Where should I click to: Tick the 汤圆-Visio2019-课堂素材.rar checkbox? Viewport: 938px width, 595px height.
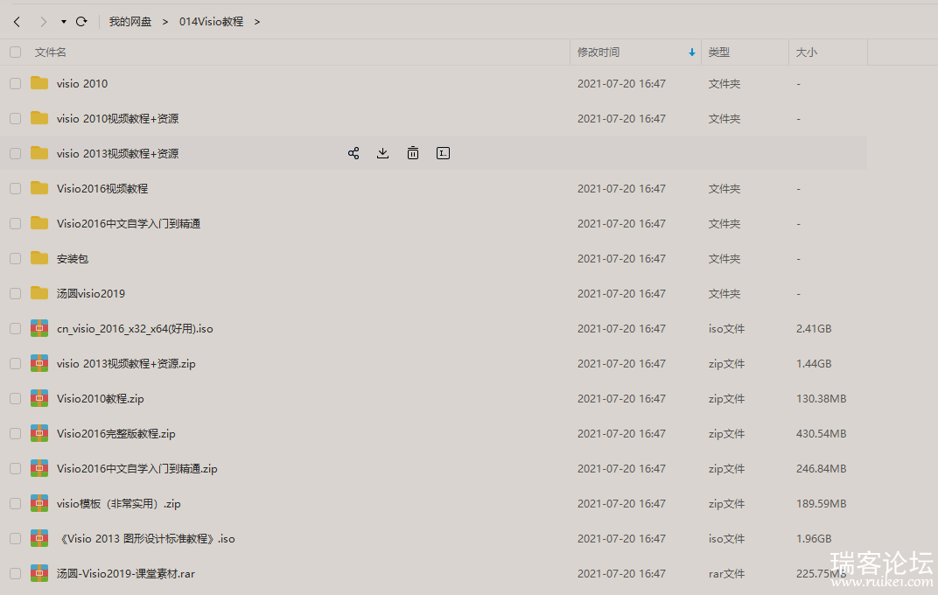(x=16, y=573)
